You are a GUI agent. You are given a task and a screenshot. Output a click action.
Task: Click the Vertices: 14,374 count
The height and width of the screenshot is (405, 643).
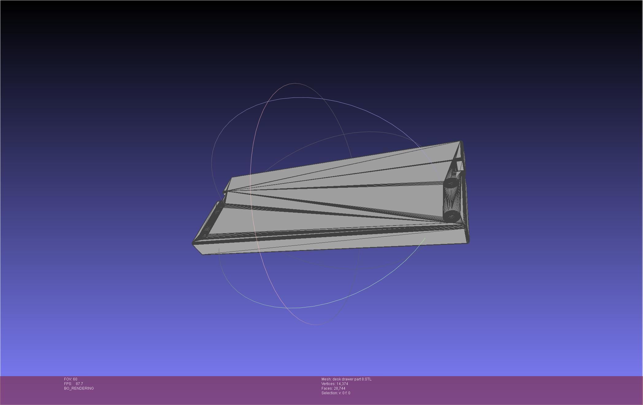point(335,384)
